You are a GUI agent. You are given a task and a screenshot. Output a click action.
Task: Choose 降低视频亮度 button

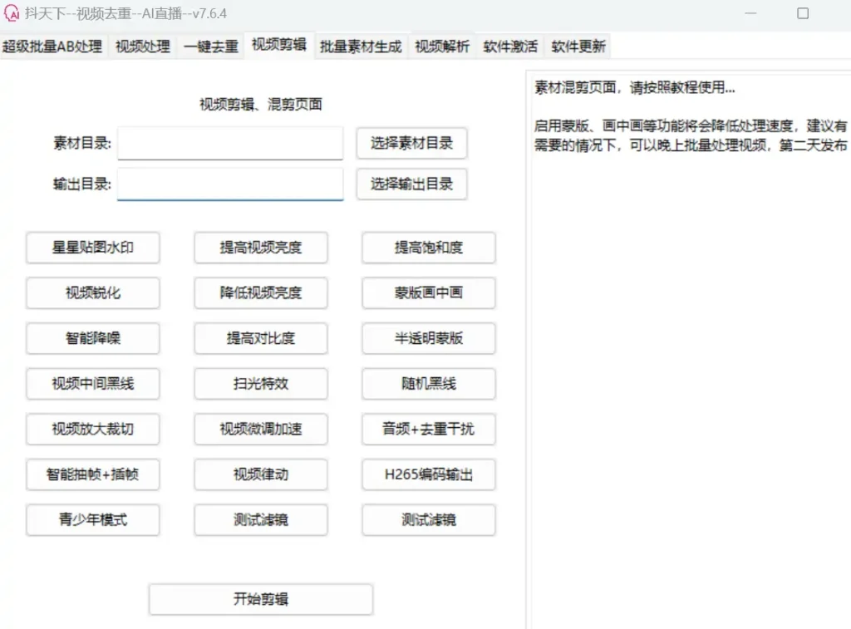(261, 293)
